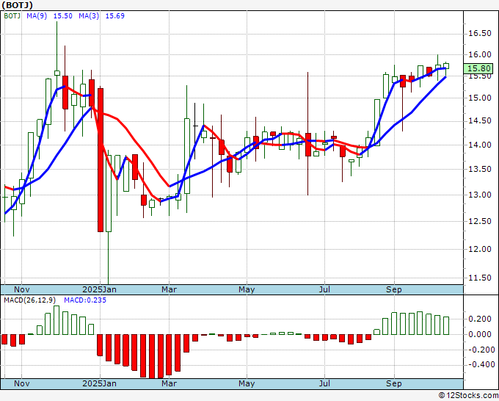Viewport: 499px width, 401px height.
Task: Click the MA(9) value 15.50
Action: (x=62, y=16)
